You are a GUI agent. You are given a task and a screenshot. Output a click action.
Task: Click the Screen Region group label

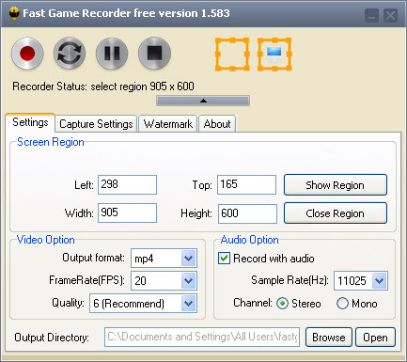click(x=51, y=142)
